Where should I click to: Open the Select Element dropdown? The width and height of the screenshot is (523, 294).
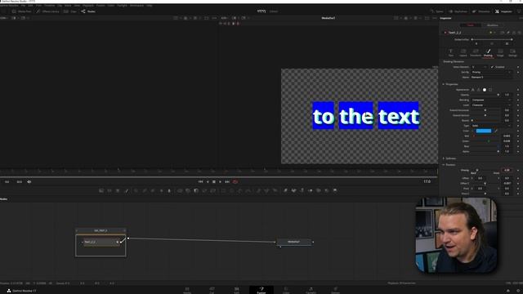coord(480,67)
